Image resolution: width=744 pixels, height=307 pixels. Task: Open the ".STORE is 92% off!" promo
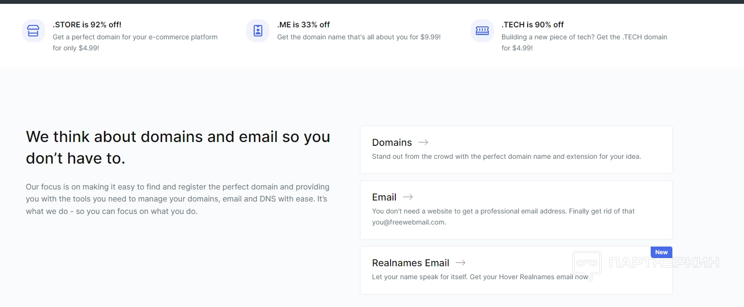[87, 24]
